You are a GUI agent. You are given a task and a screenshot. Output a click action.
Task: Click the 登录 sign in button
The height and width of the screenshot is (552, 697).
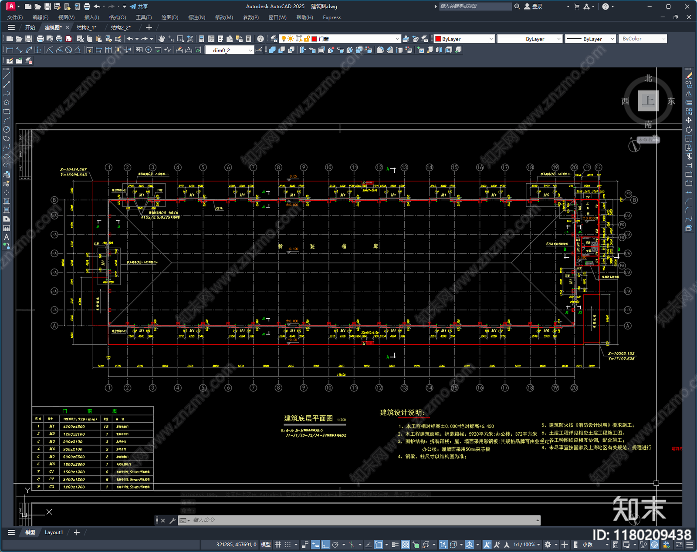(533, 7)
